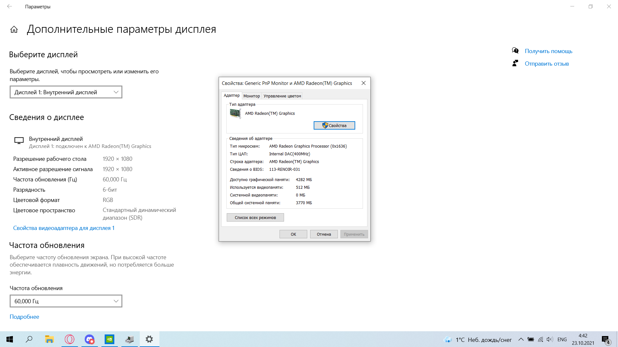Screen dimensions: 618x347
Task: Open Wi-Fi network tray icon
Action: tap(541, 340)
